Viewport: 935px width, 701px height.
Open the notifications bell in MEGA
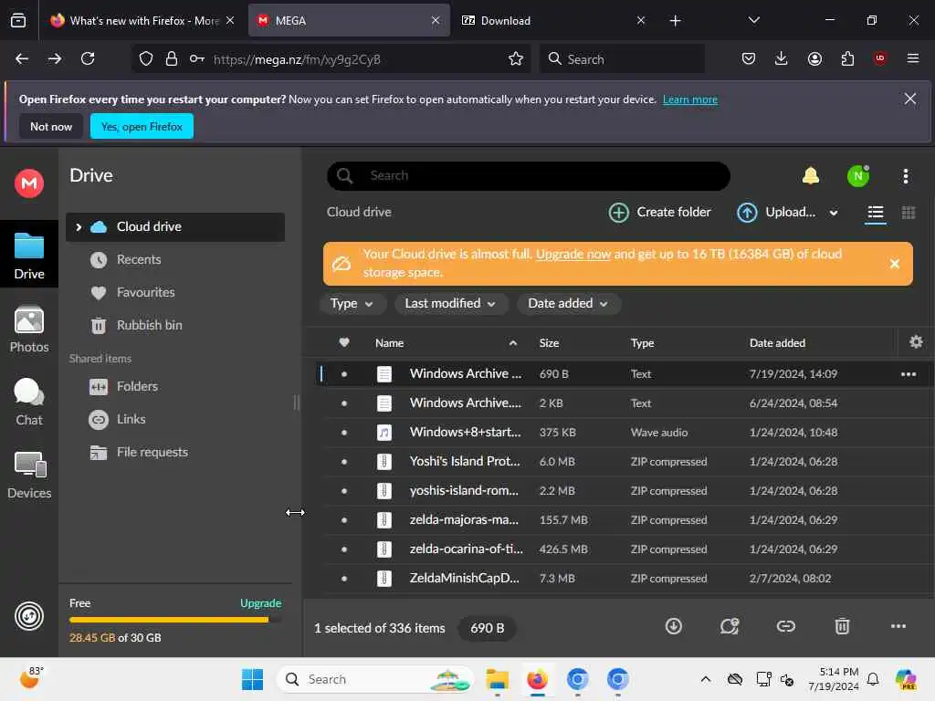click(x=811, y=176)
